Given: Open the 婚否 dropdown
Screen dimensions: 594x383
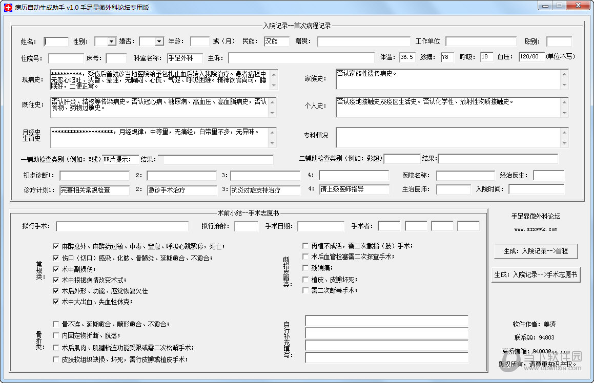Looking at the screenshot, I should (159, 41).
